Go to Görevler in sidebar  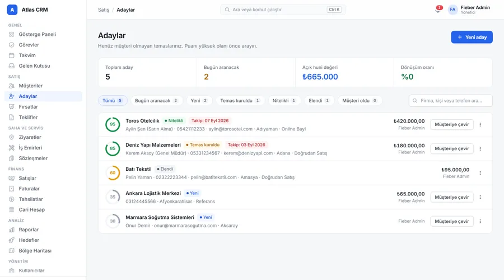(x=43, y=45)
